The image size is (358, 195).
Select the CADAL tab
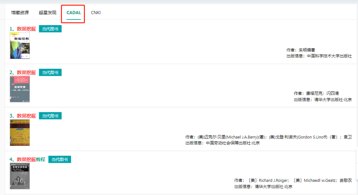pos(74,13)
